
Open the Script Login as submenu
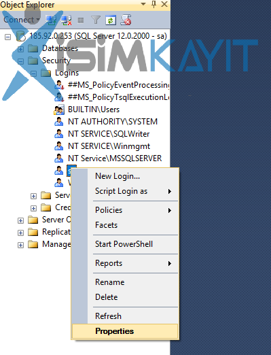125,191
